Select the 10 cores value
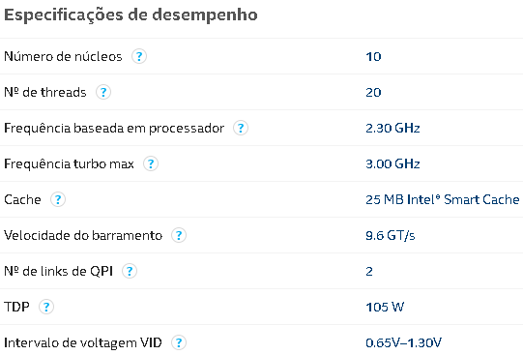Viewport: 523px width, 355px height. [x=373, y=57]
